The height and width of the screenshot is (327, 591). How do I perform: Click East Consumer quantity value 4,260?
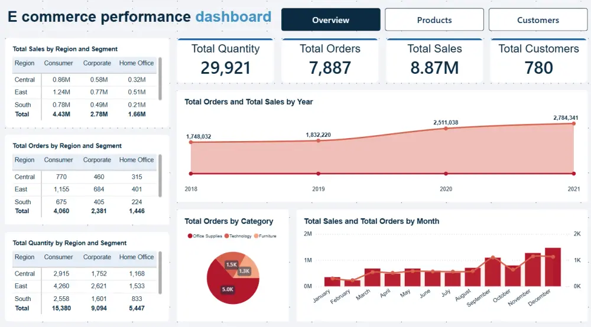[61, 286]
